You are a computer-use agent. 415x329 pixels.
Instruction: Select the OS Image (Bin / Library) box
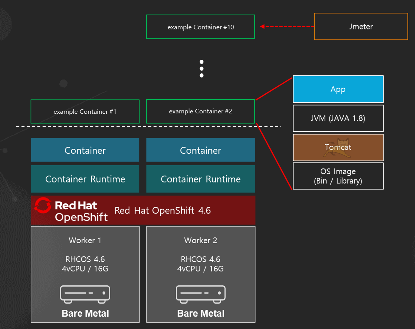338,176
